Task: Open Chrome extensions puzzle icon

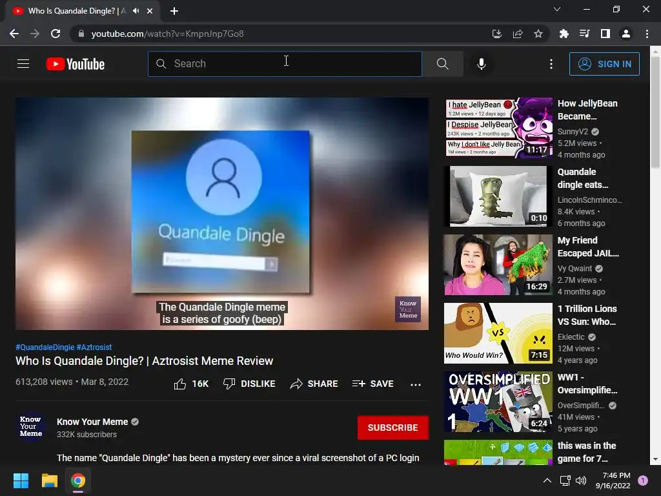Action: click(564, 34)
